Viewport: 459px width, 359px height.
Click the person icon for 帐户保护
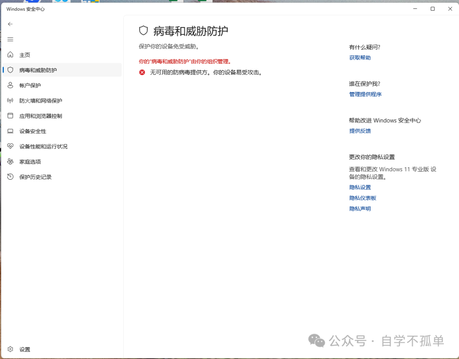click(x=10, y=85)
